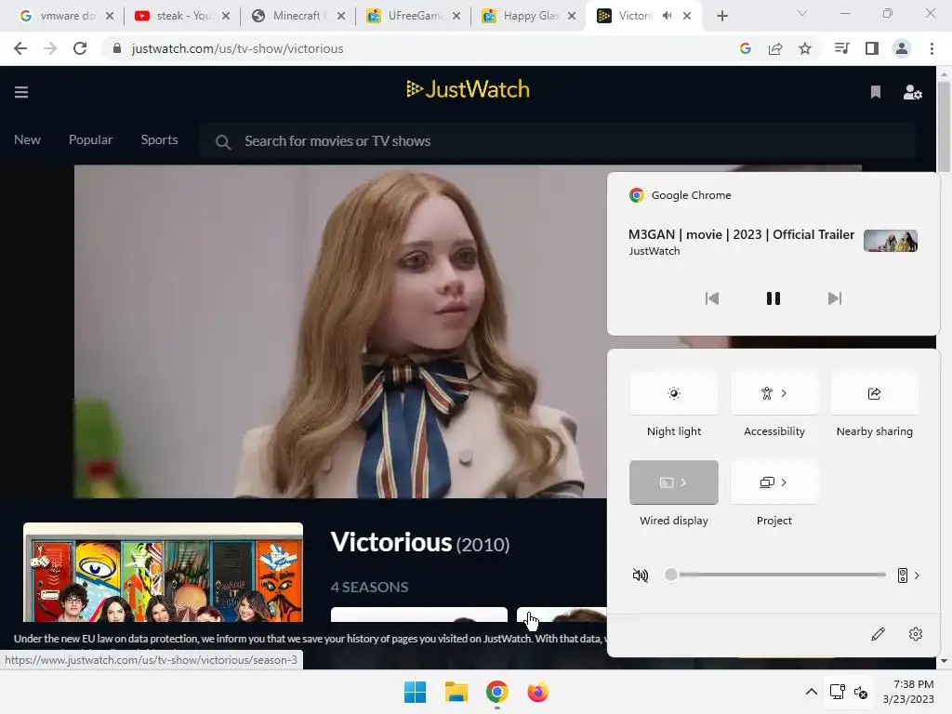Image resolution: width=952 pixels, height=714 pixels.
Task: Click the Victorious (2010) title
Action: click(x=419, y=542)
